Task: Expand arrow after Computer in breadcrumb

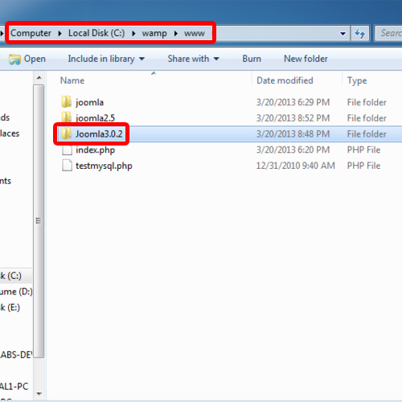Action: (x=59, y=34)
